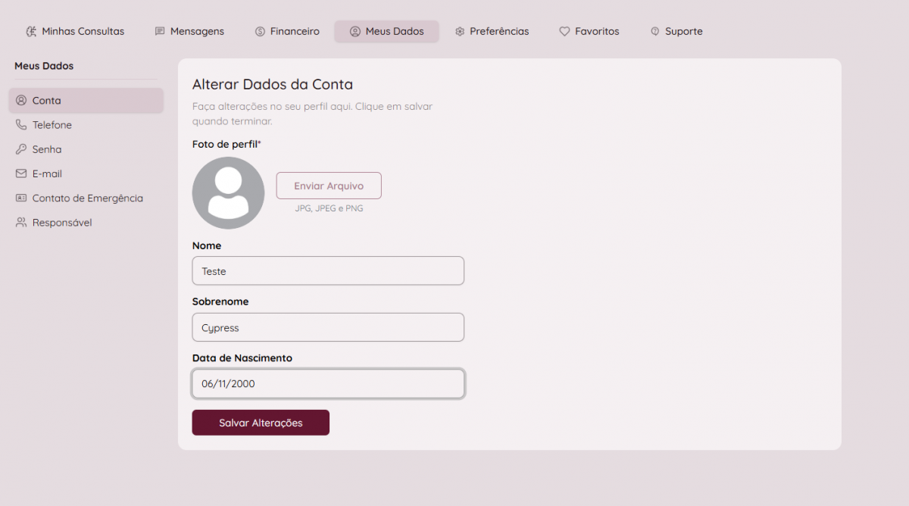Click the chat bubble icon for Mensagens
Viewport: 909px width, 506px height.
[x=160, y=32]
